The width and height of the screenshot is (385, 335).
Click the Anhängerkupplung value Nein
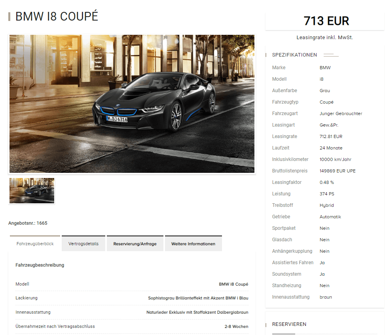coord(324,251)
